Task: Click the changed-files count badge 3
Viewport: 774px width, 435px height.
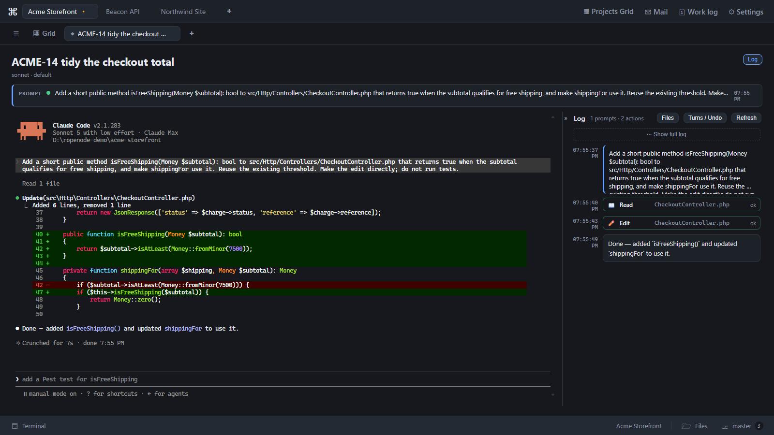Action: (759, 426)
